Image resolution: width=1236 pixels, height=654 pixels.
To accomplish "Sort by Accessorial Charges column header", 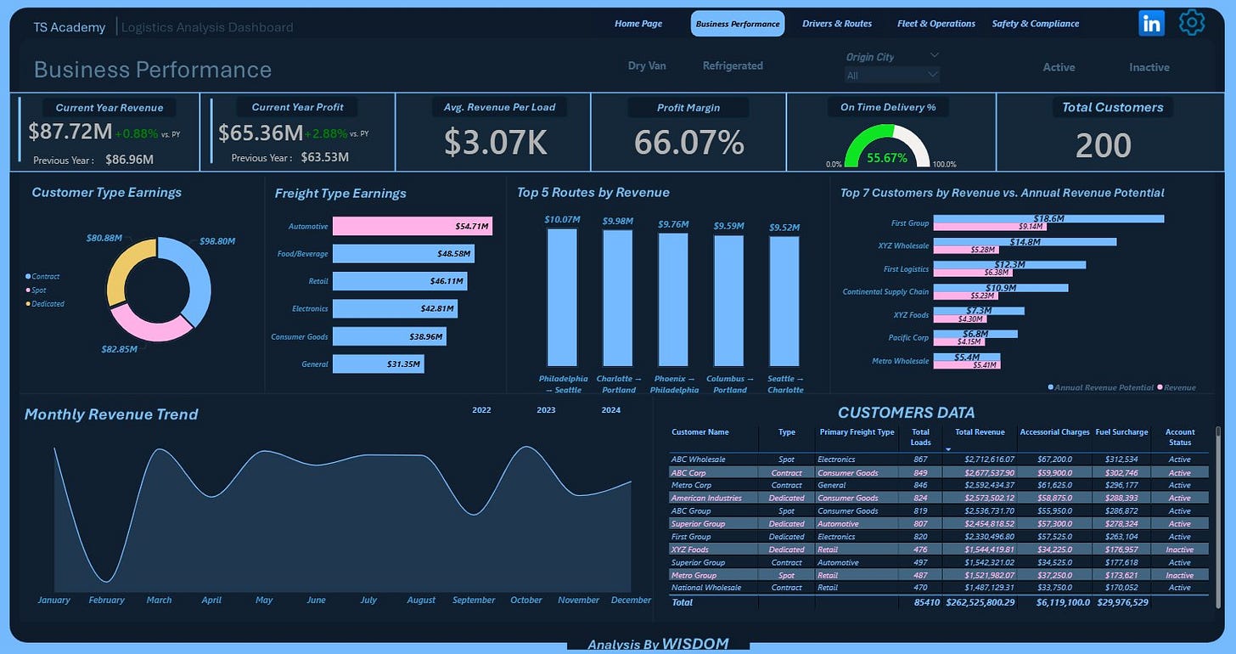I will [x=1054, y=432].
